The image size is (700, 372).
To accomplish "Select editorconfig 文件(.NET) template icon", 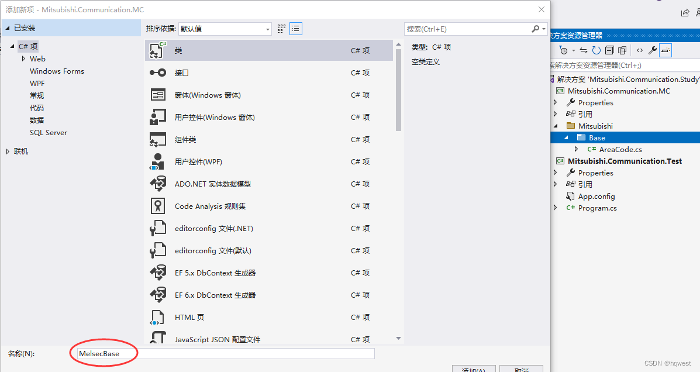I will pyautogui.click(x=157, y=228).
